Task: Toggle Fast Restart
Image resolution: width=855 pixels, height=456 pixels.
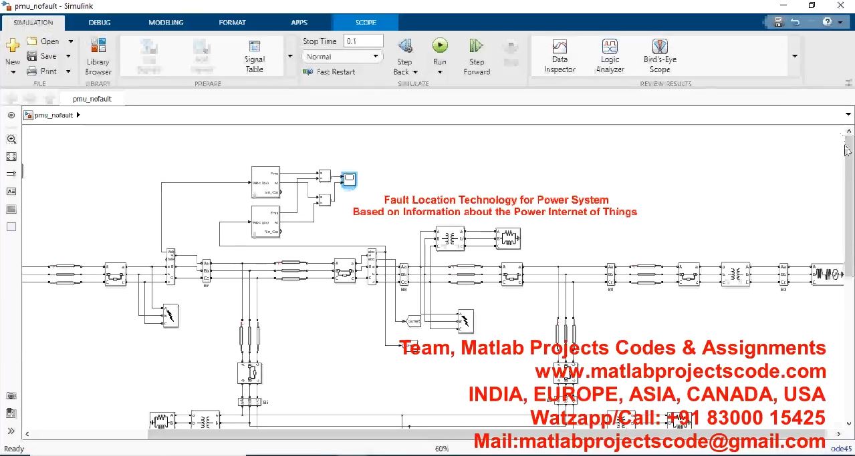Action: tap(329, 71)
